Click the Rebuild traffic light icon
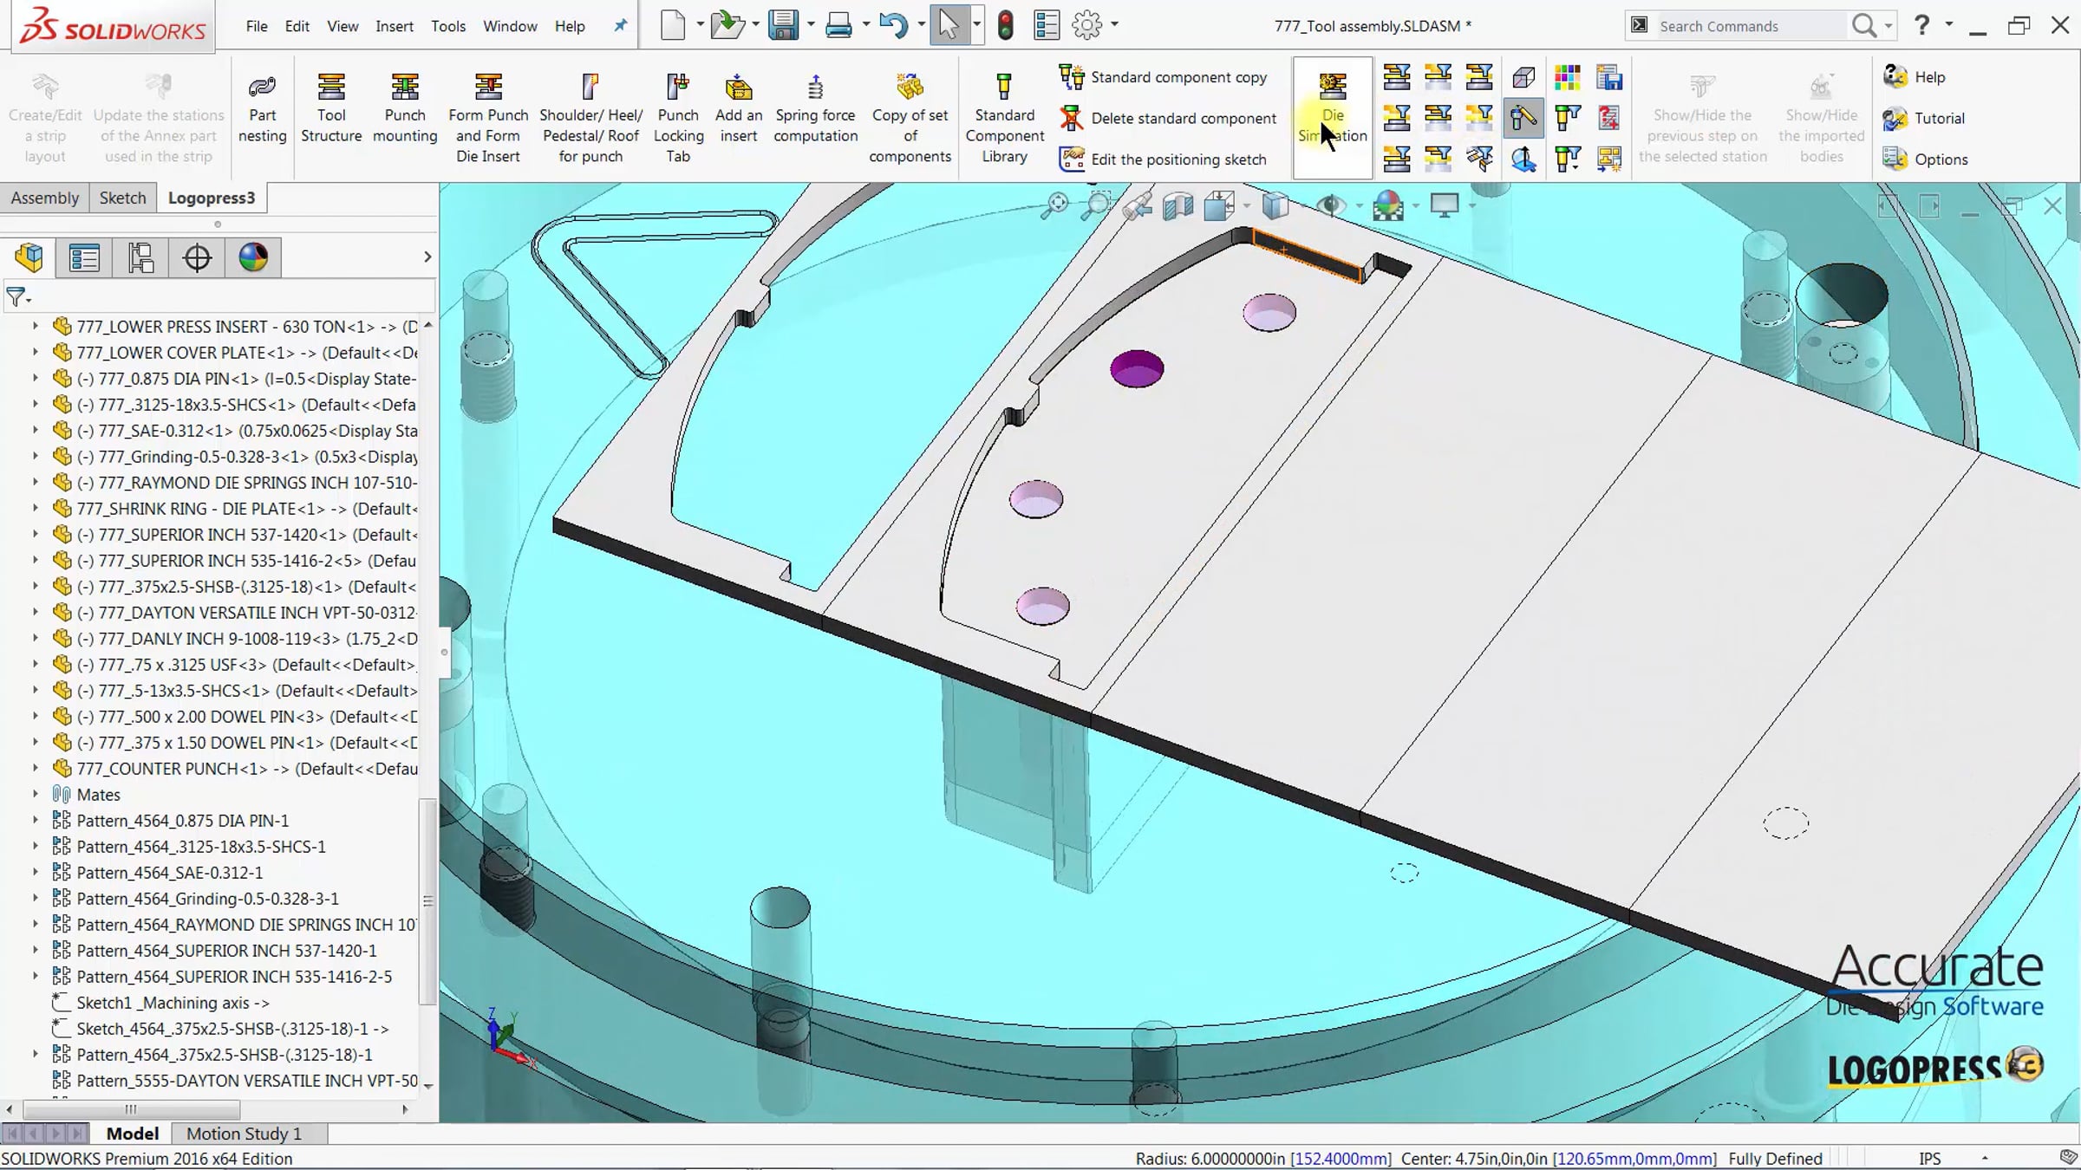The image size is (2081, 1170). [x=1005, y=25]
